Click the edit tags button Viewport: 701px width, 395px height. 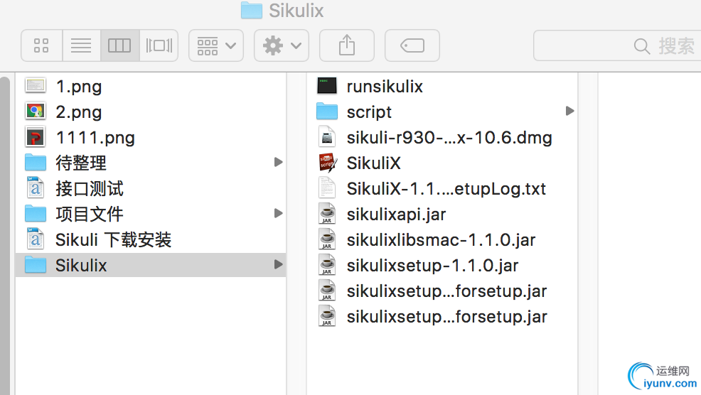412,45
